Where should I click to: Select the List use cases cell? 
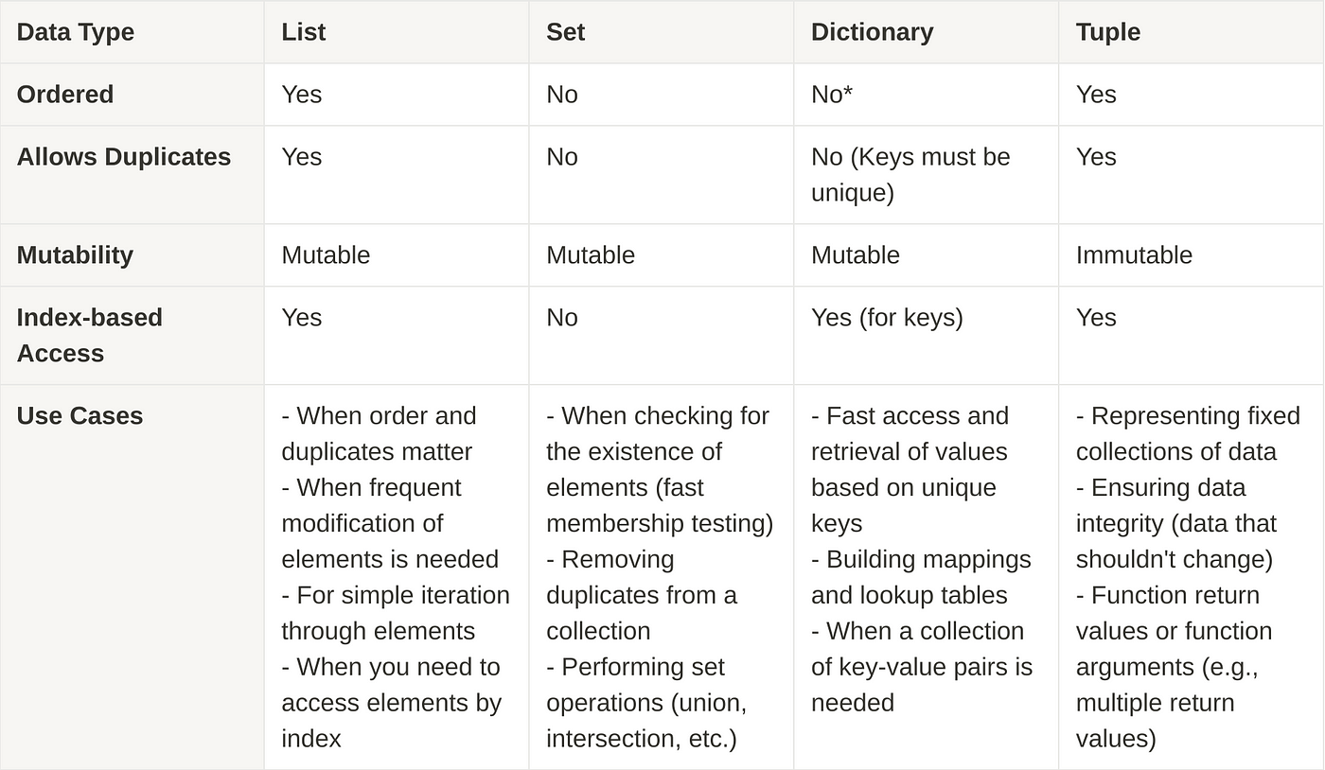(x=397, y=577)
